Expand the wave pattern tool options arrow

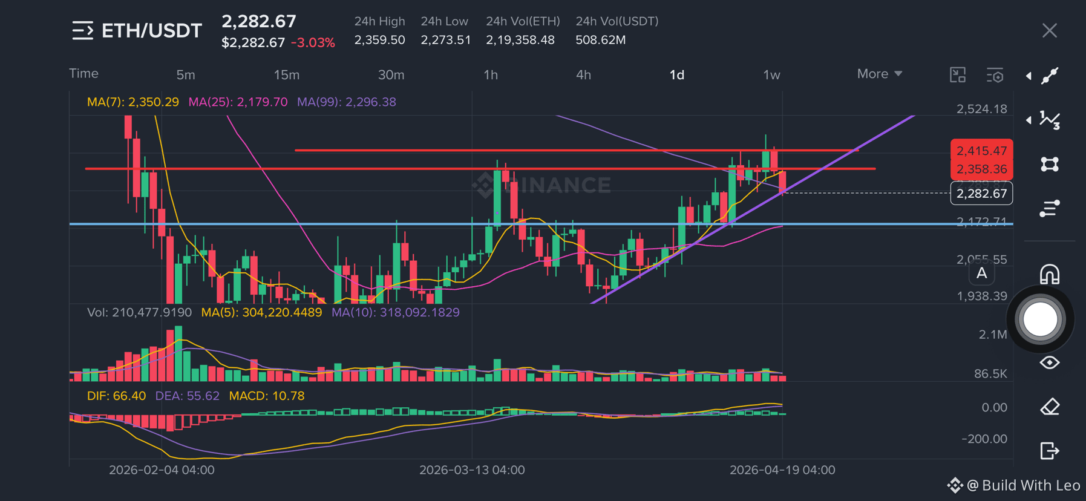click(1029, 120)
